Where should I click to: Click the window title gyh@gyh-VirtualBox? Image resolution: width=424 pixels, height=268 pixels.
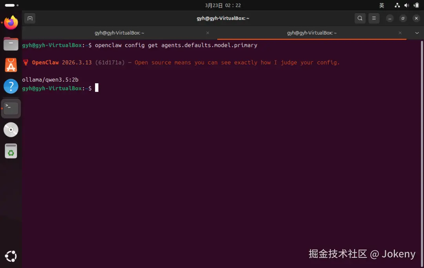pyautogui.click(x=223, y=18)
